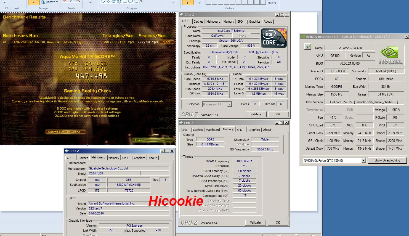Open the Mainboard tab in top CPU-Z
409x236 pixels.
pos(213,22)
